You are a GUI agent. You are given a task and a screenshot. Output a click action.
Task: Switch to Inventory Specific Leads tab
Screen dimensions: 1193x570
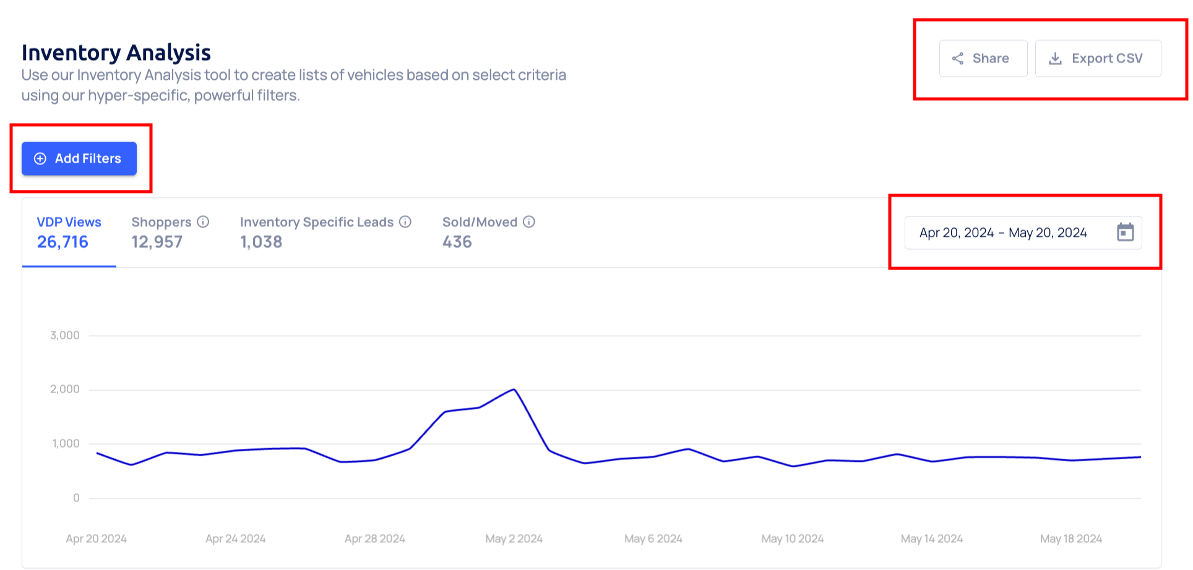[317, 232]
